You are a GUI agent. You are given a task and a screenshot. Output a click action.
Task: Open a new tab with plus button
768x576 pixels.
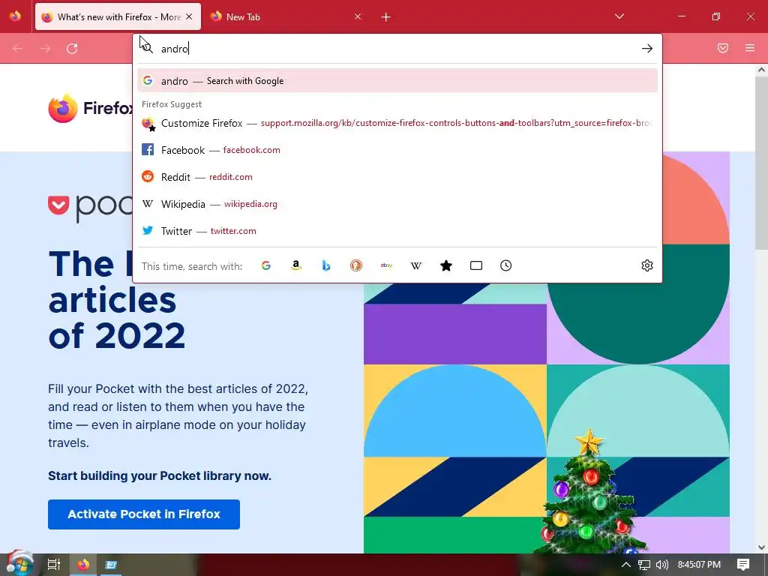click(386, 17)
